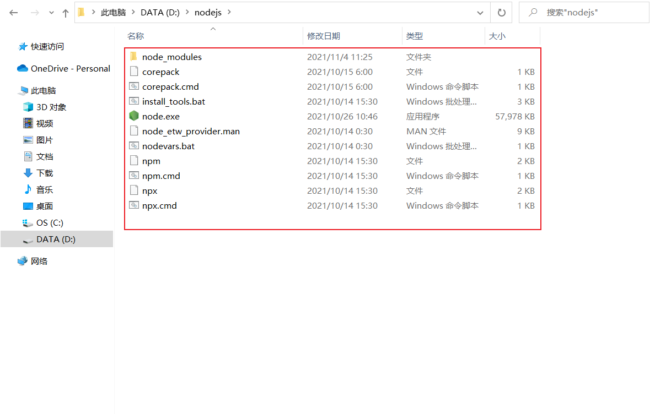The image size is (655, 414).
Task: Sort files by 大小 column
Action: tap(497, 36)
